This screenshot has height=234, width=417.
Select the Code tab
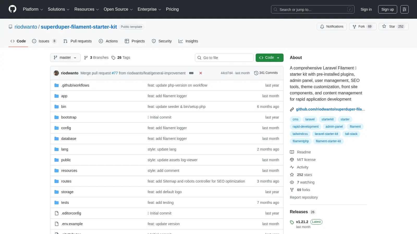point(18,41)
